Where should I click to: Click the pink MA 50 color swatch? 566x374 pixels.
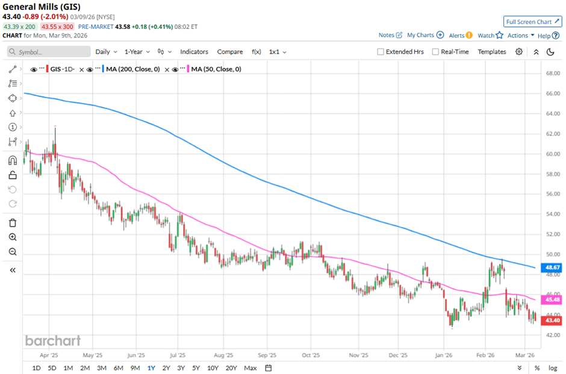[x=188, y=69]
